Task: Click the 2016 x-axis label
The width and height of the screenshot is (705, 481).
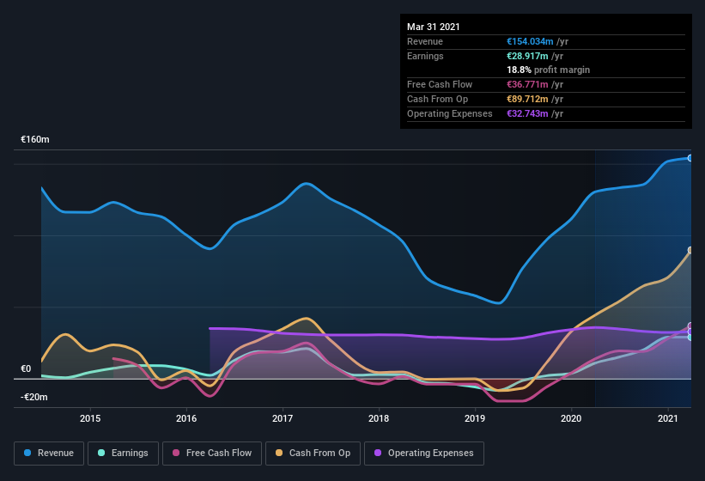Action: click(186, 418)
